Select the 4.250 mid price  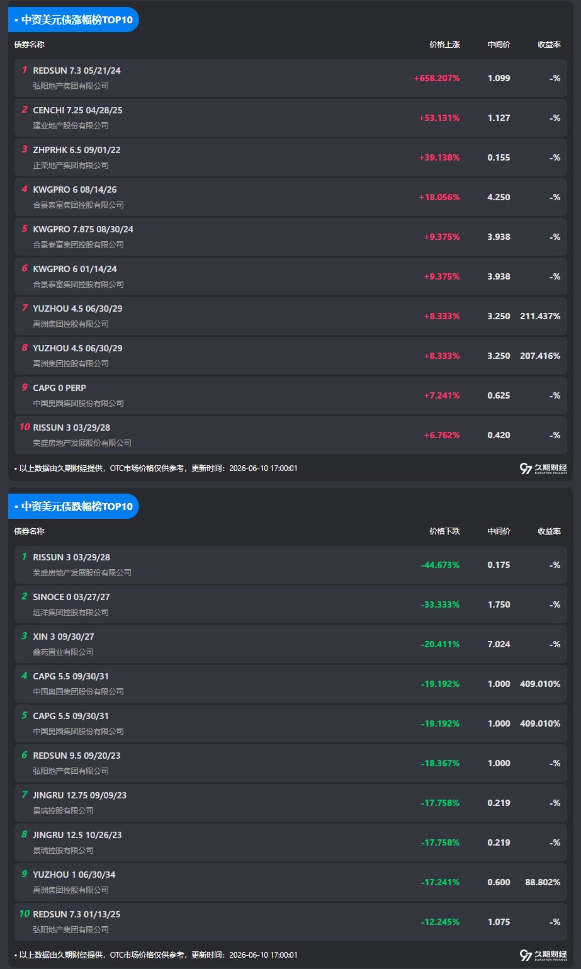(499, 197)
